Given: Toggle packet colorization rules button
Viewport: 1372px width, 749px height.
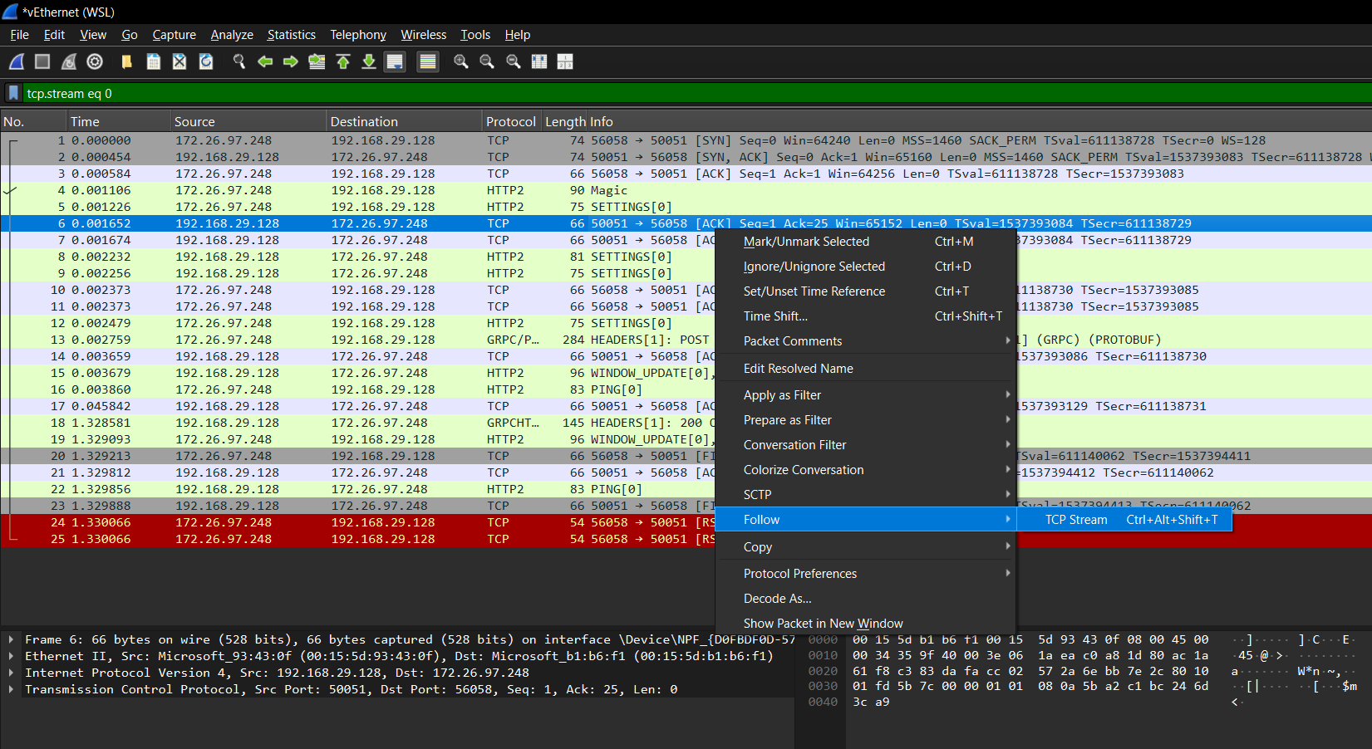Looking at the screenshot, I should point(428,61).
